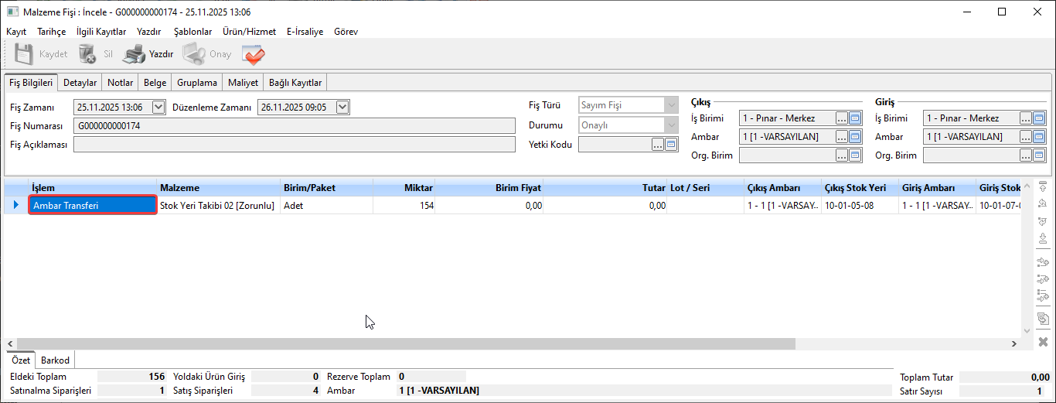Expand the Fiş Türü combo box
The width and height of the screenshot is (1056, 403).
(671, 105)
